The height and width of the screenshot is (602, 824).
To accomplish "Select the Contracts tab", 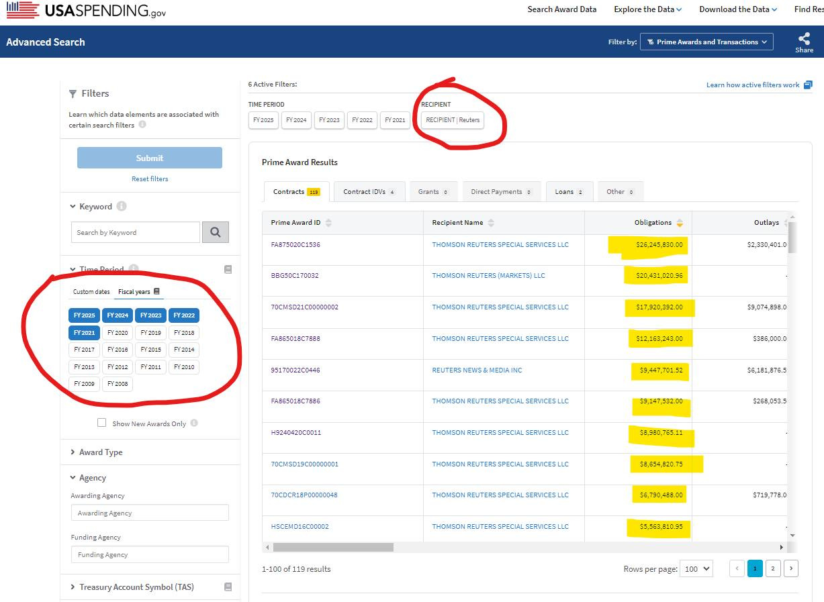I will pos(296,192).
